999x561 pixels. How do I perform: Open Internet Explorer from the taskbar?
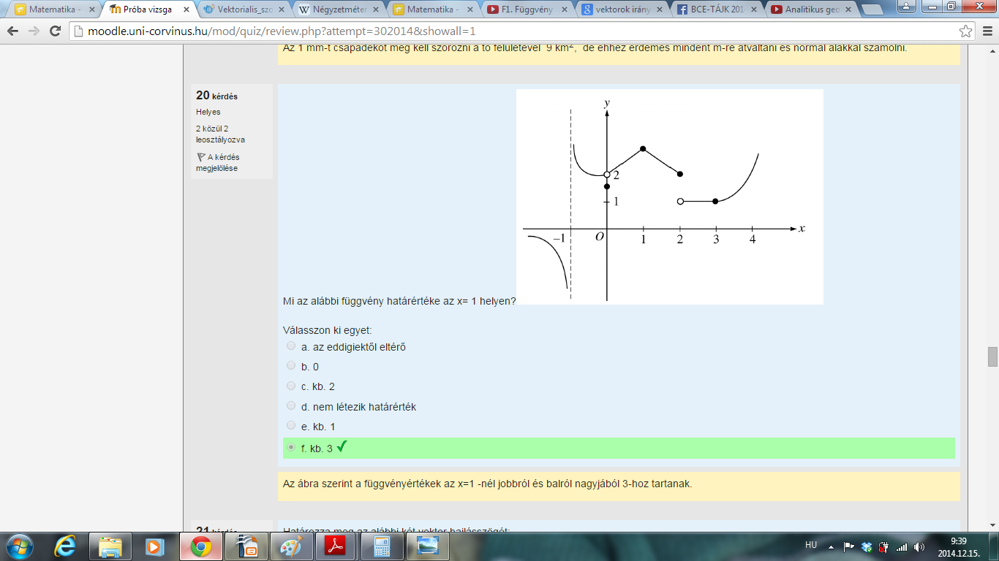coord(66,546)
